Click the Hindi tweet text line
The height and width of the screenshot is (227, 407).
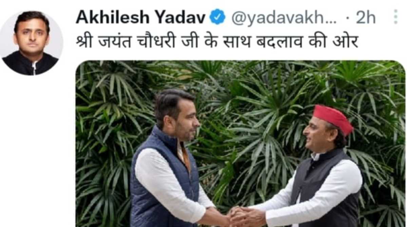(217, 42)
